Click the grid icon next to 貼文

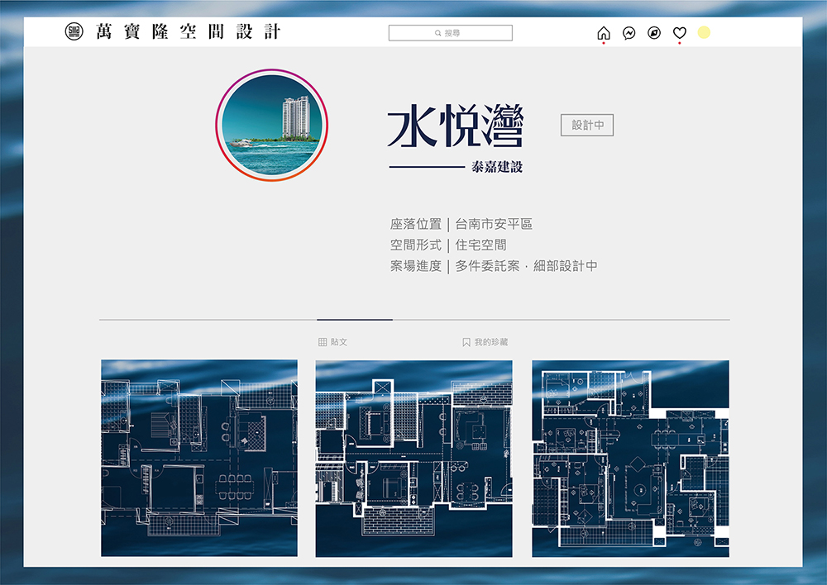[x=323, y=342]
